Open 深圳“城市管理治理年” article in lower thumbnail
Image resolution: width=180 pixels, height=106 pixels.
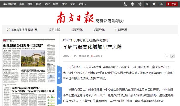(x=33, y=89)
